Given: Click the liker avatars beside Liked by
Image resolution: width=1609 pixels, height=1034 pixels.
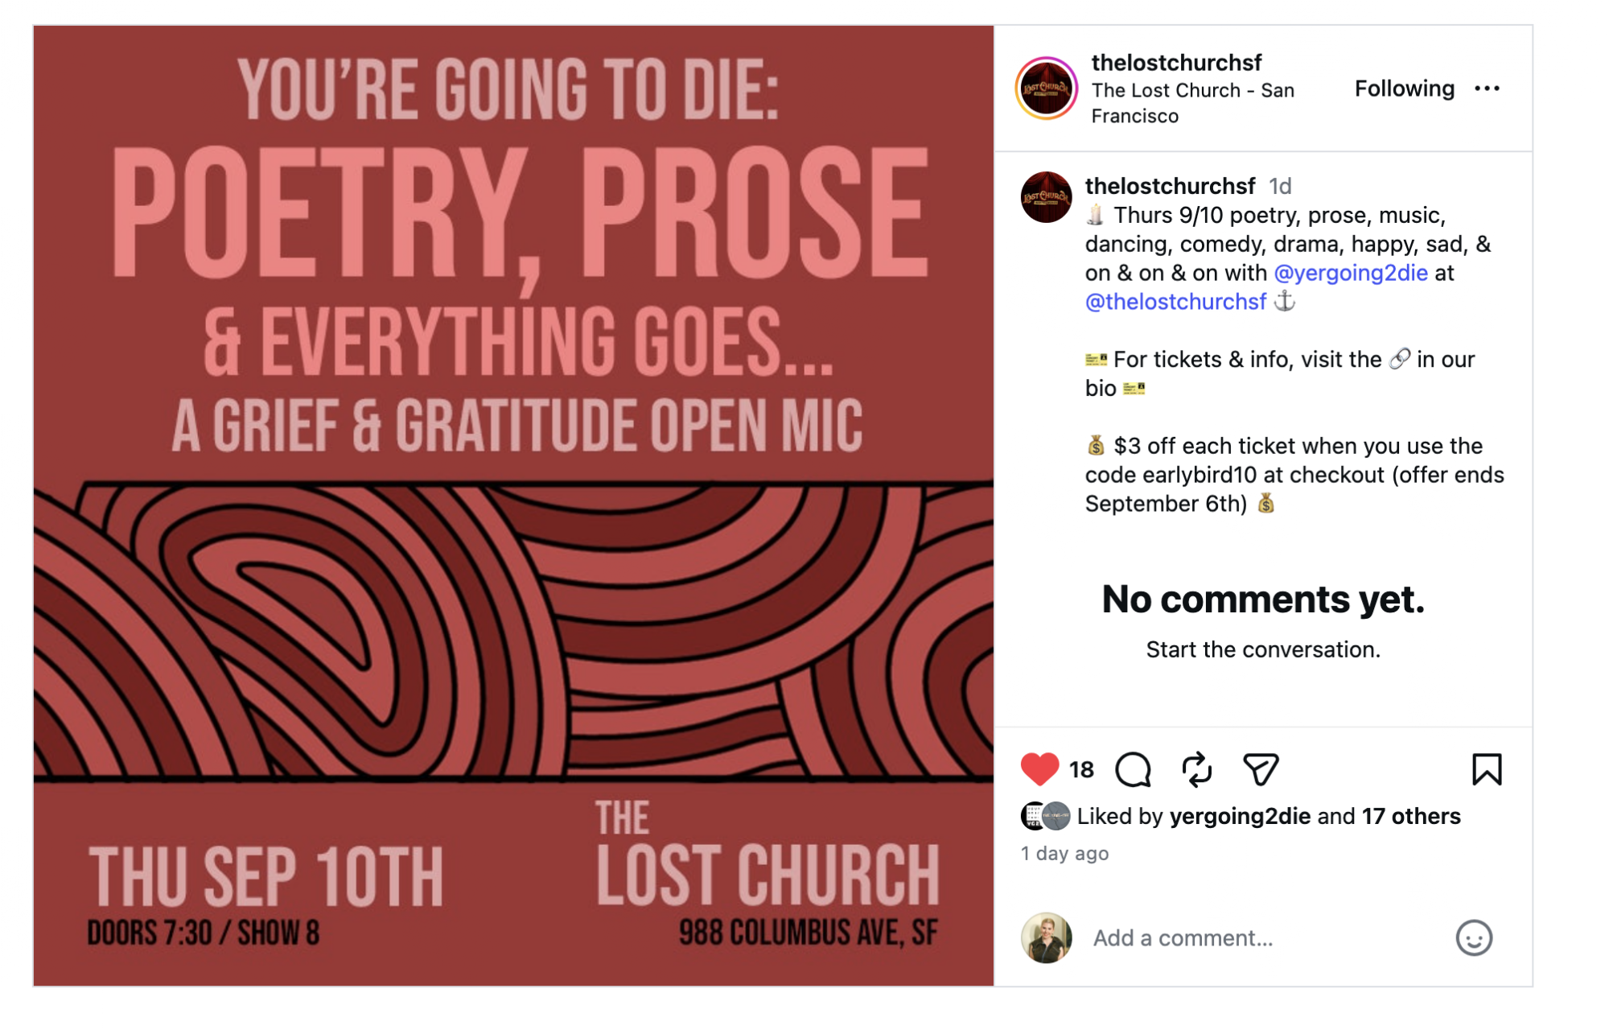Looking at the screenshot, I should pos(1045,816).
